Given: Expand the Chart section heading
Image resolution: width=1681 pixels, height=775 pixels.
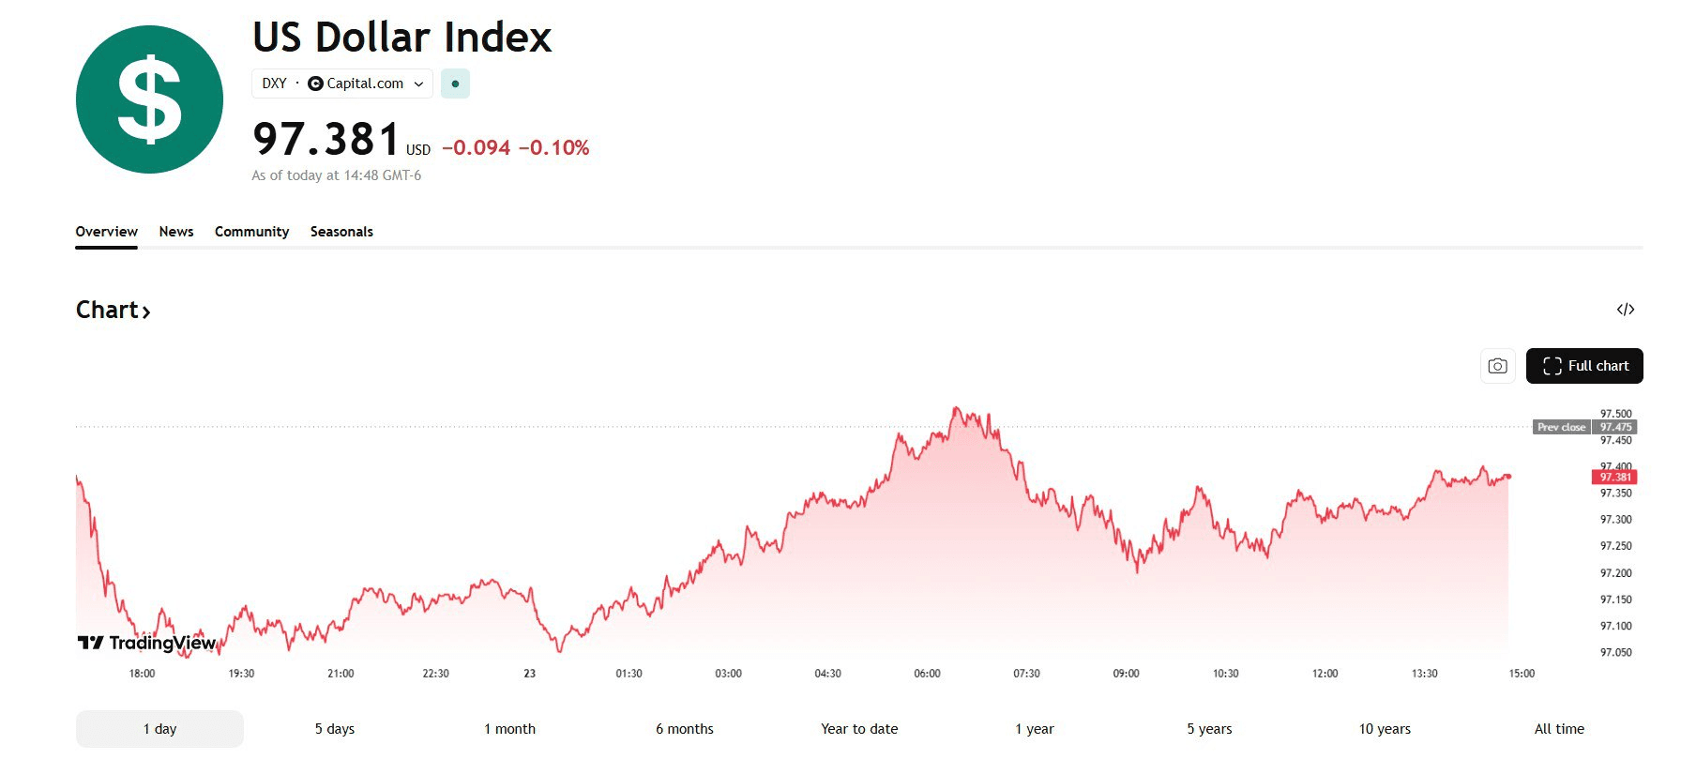Looking at the screenshot, I should 113,311.
